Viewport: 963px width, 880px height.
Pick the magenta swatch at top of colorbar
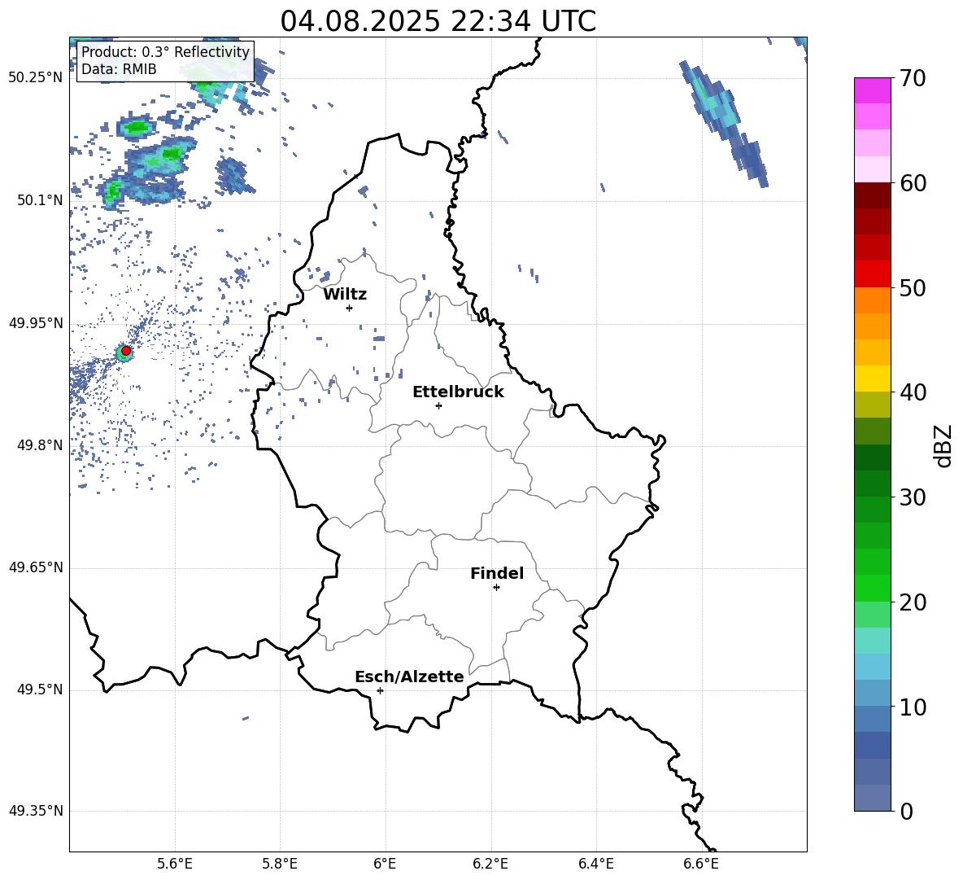[x=872, y=91]
